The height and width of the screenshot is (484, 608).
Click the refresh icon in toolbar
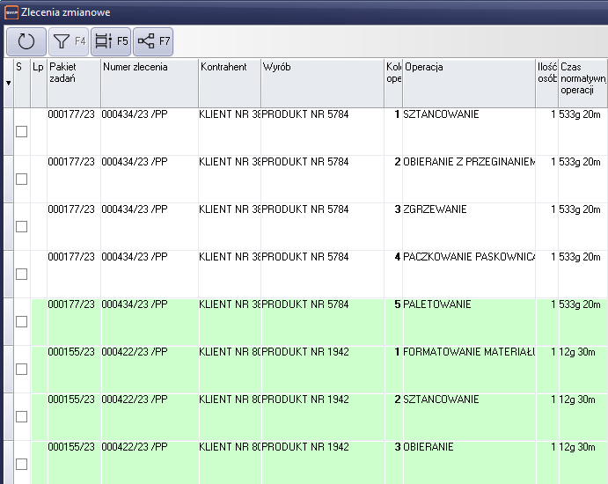[x=26, y=41]
